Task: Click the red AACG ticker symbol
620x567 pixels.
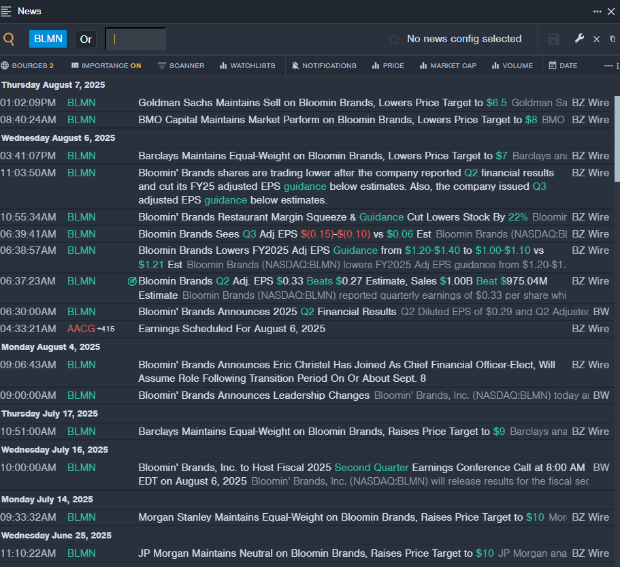Action: point(81,329)
